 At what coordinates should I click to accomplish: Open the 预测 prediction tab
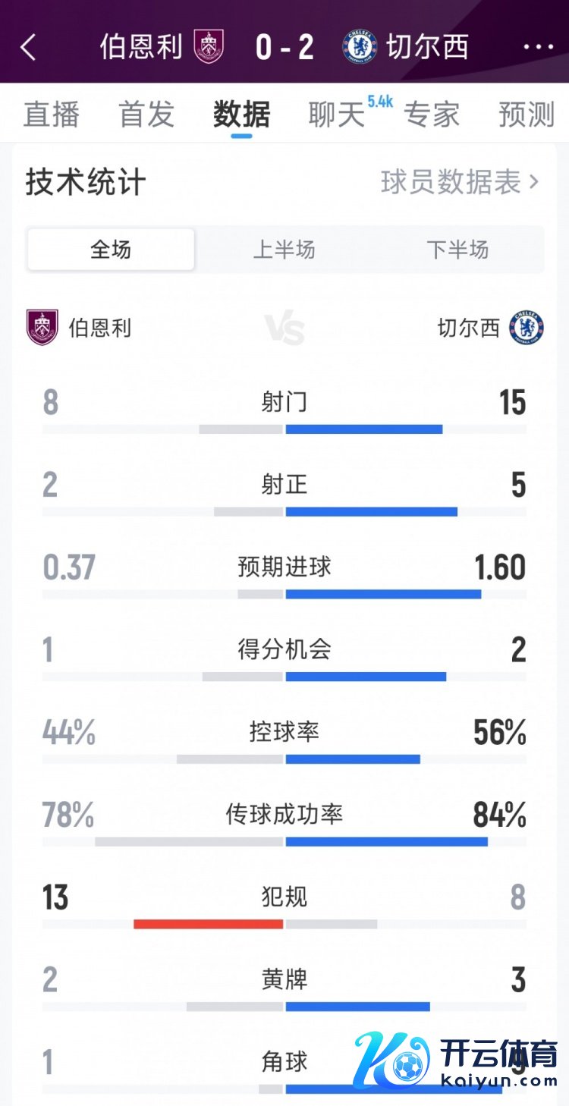point(527,115)
